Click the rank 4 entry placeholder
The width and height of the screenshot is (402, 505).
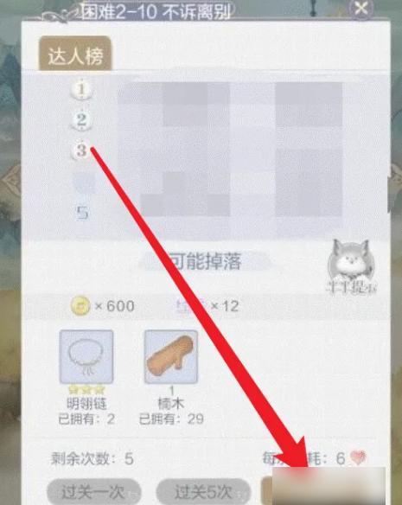click(x=85, y=182)
